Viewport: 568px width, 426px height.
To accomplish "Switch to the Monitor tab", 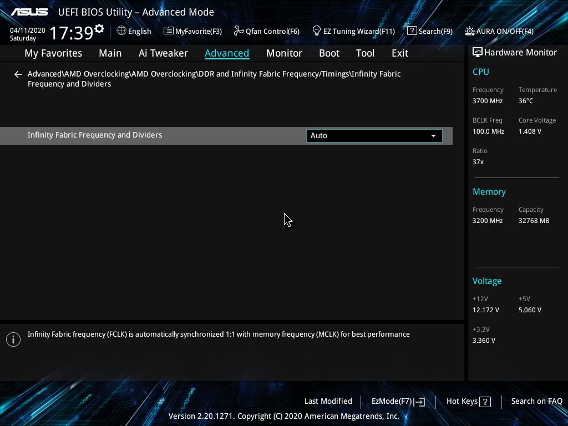I will (x=284, y=53).
